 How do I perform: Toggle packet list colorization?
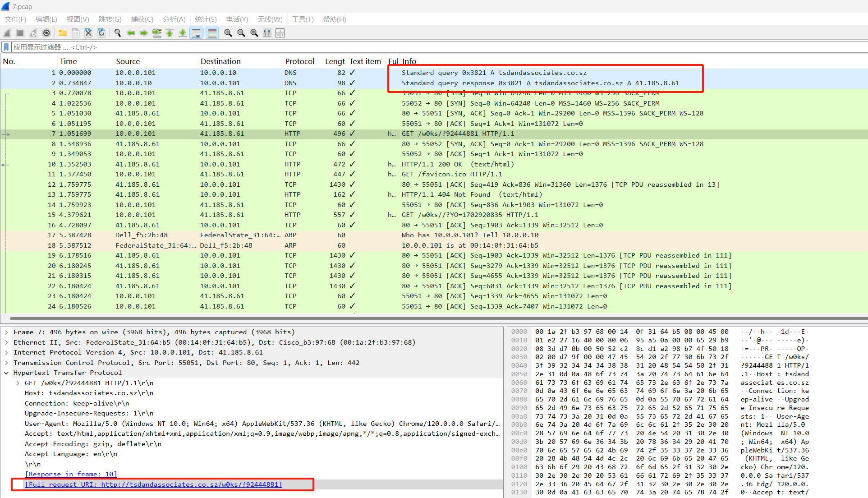pyautogui.click(x=212, y=33)
